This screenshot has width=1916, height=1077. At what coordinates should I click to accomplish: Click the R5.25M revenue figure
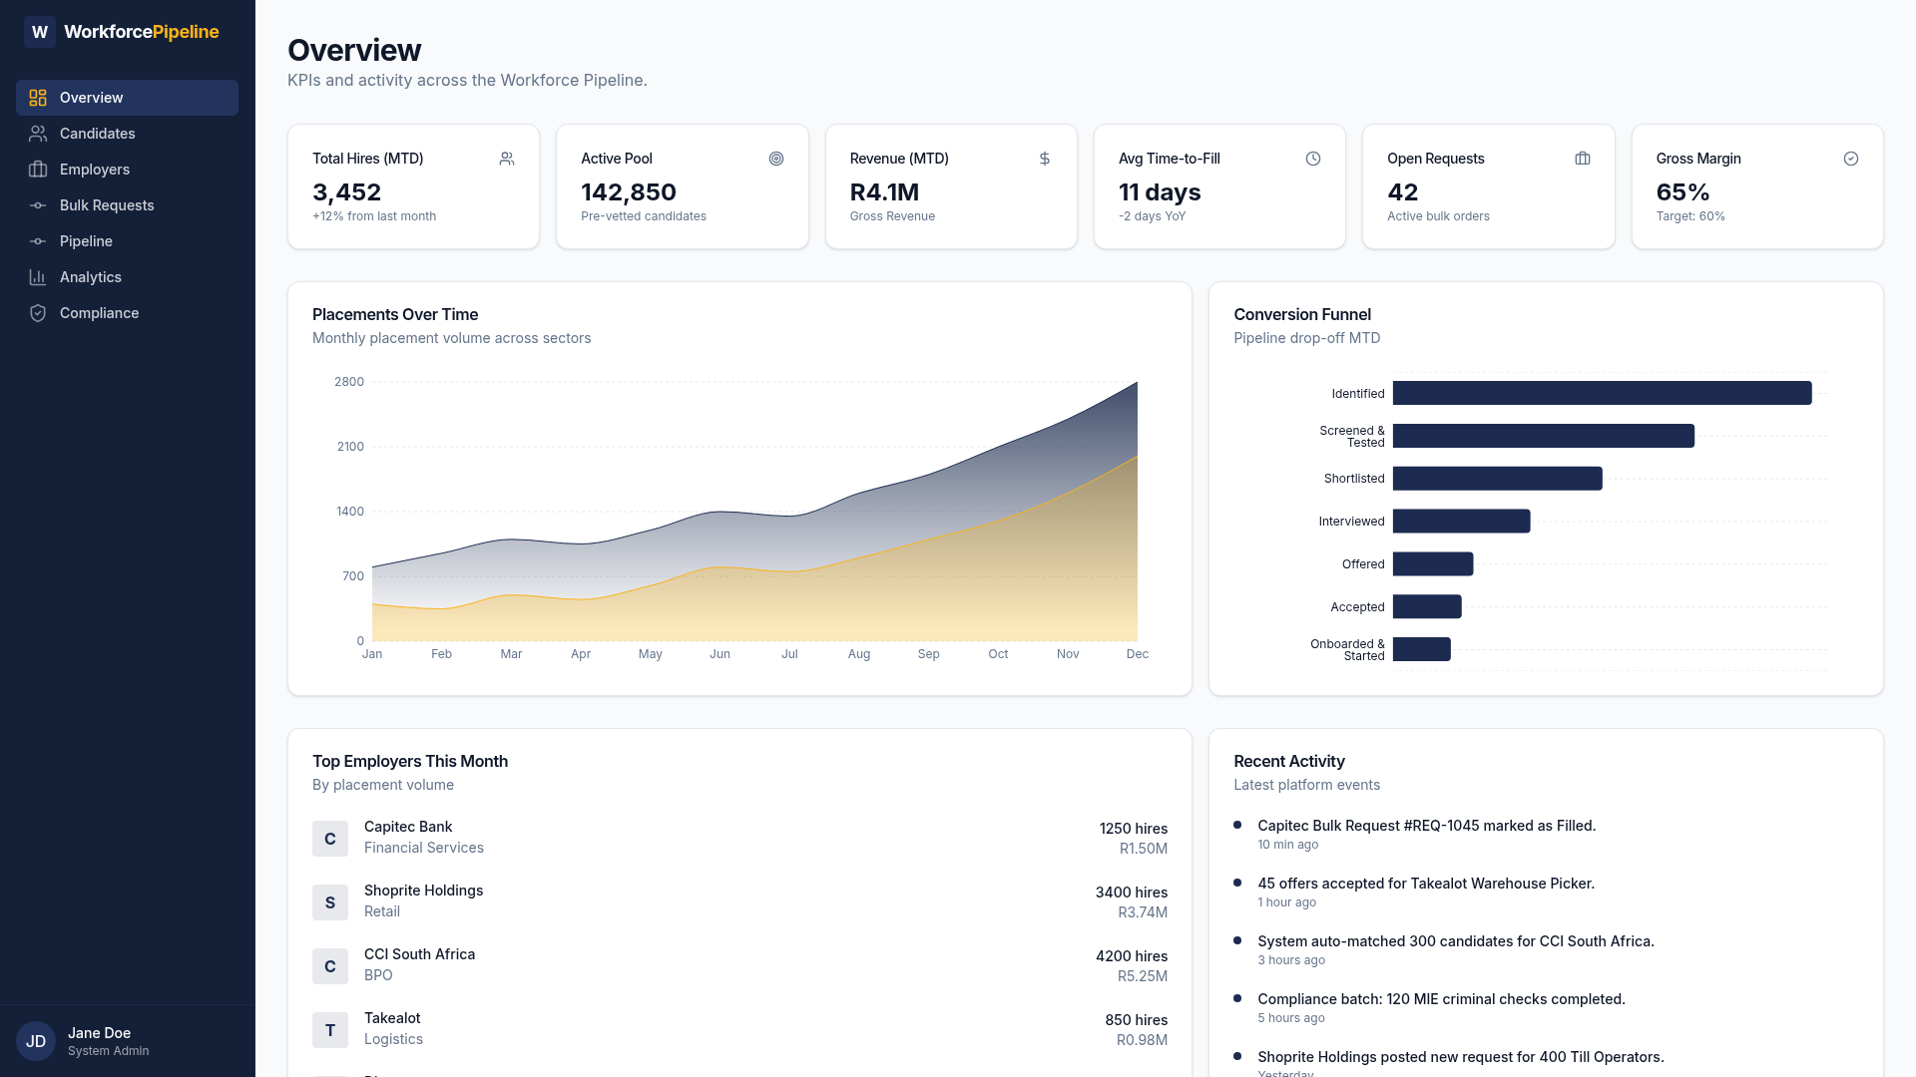(1143, 976)
